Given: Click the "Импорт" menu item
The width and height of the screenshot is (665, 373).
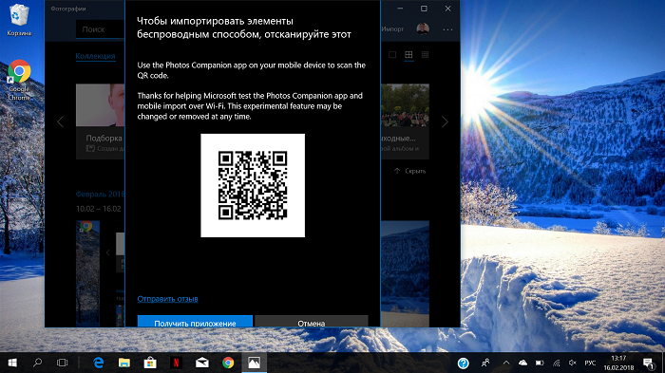Looking at the screenshot, I should (392, 28).
